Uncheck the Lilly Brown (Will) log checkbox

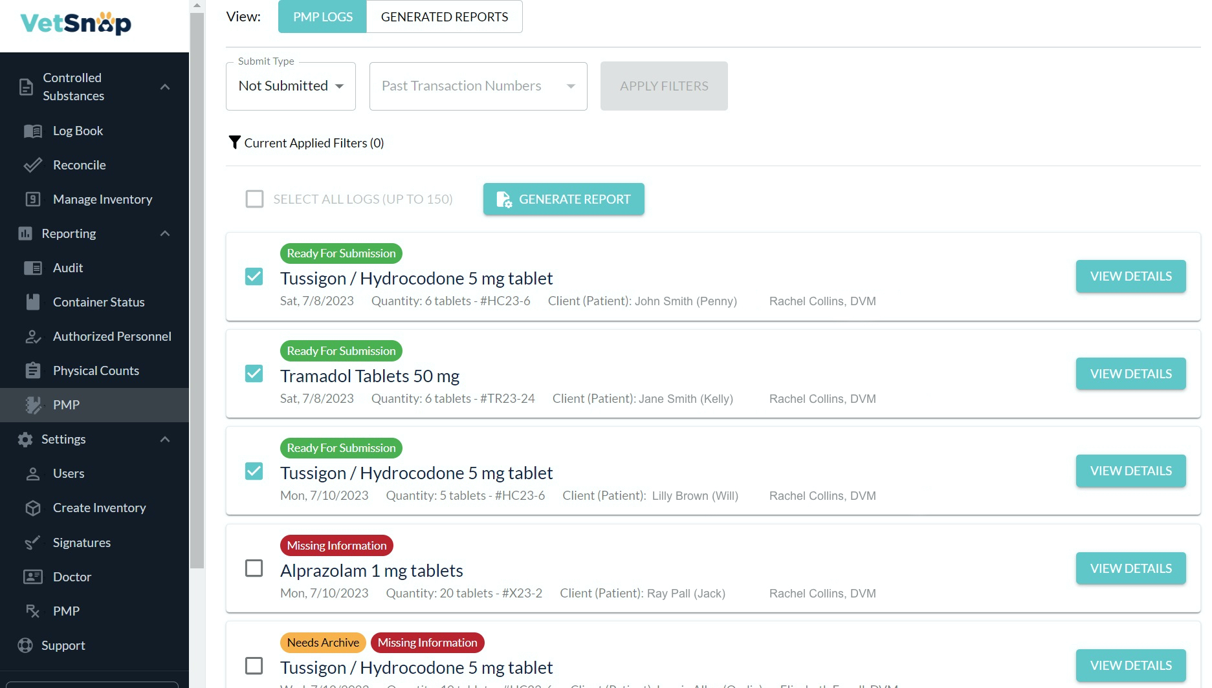coord(254,471)
